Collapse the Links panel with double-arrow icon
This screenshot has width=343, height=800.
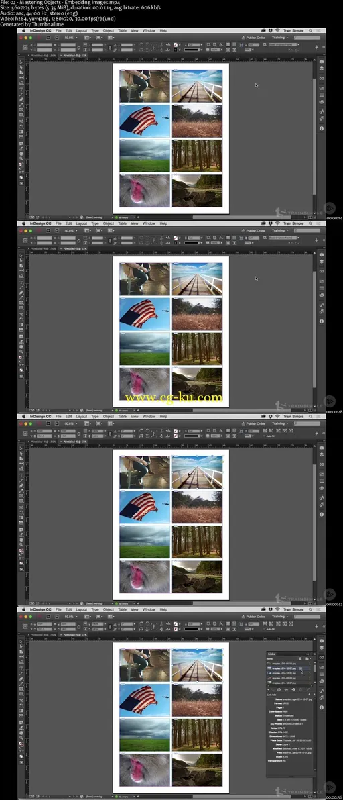[x=308, y=654]
